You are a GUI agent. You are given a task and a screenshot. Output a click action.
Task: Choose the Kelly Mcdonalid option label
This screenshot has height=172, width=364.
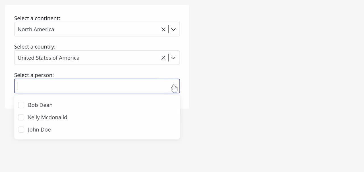[47, 117]
